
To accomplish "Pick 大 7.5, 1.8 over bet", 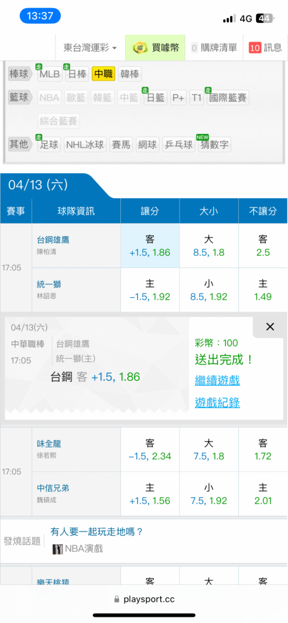I will click(209, 450).
